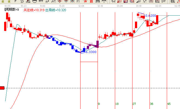Click the red 赢 toolbar icon

pos(92,1)
